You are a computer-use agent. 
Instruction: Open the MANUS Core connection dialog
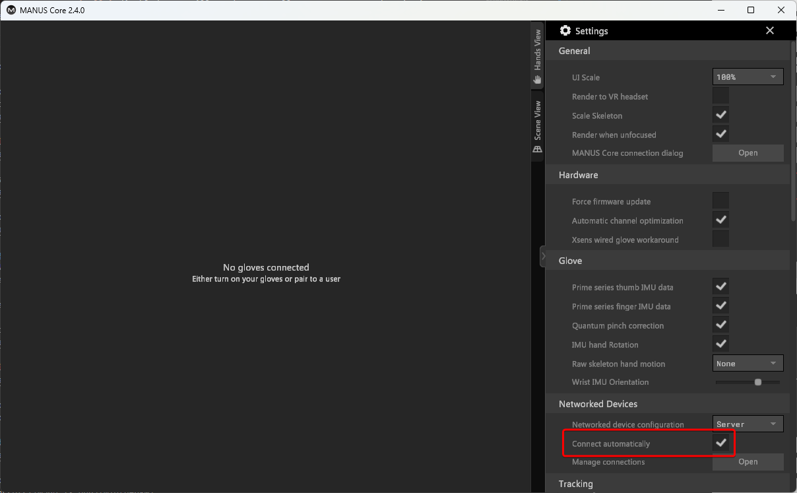coord(748,153)
